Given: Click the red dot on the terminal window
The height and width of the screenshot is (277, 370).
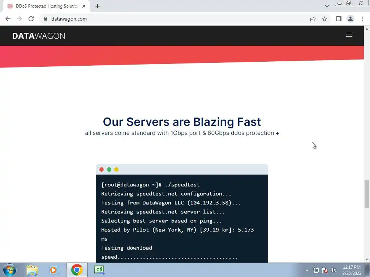Looking at the screenshot, I should [102, 170].
